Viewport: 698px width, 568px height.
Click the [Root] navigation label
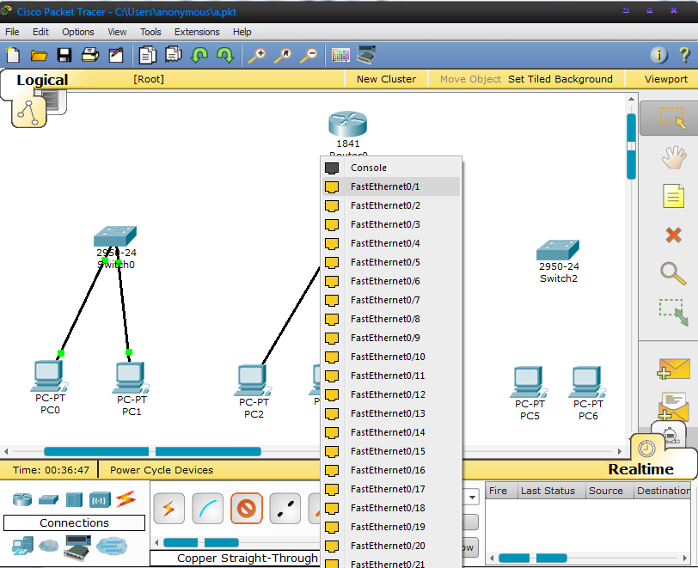[148, 79]
